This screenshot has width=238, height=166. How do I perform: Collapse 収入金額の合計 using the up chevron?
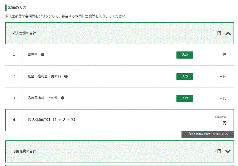click(x=228, y=34)
